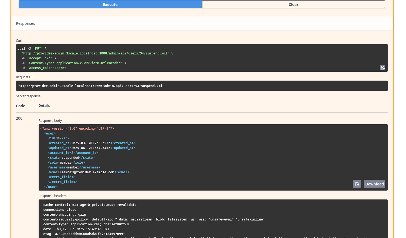
Task: Copy the curl command to clipboard
Action: (x=382, y=68)
